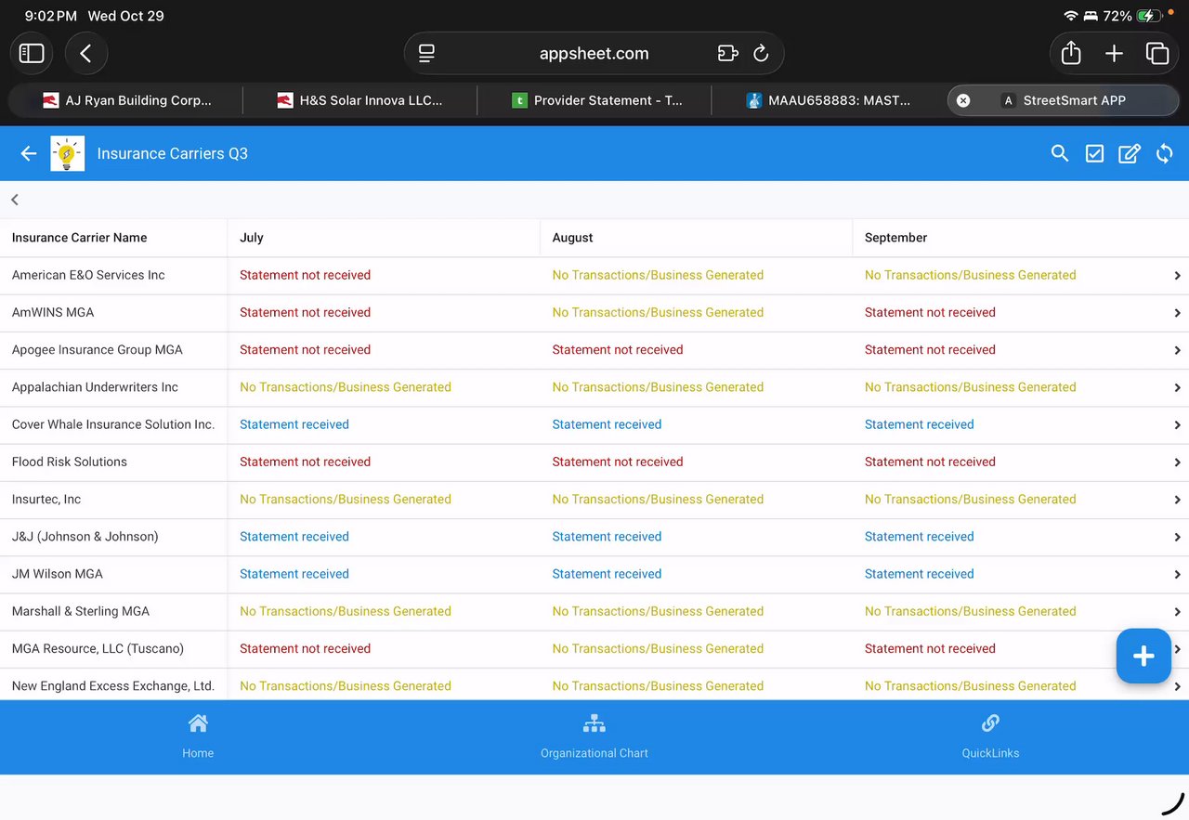Expand the Flood Risk Solutions row chevron
The image size is (1189, 820).
click(x=1178, y=462)
